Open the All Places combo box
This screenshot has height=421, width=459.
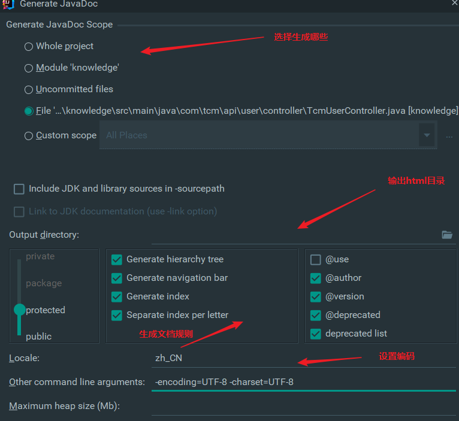[x=268, y=135]
